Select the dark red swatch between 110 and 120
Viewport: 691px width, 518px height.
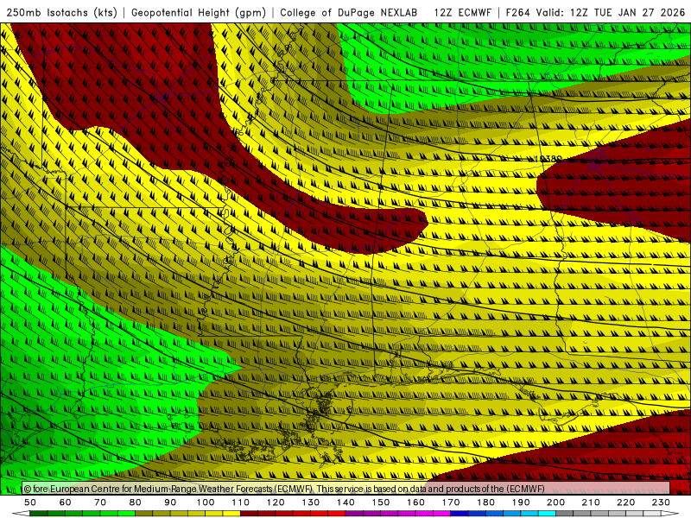click(249, 514)
